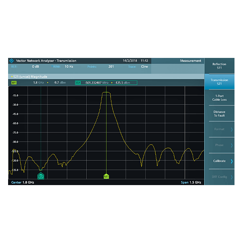Expand the DTF Config submenu

(219, 177)
